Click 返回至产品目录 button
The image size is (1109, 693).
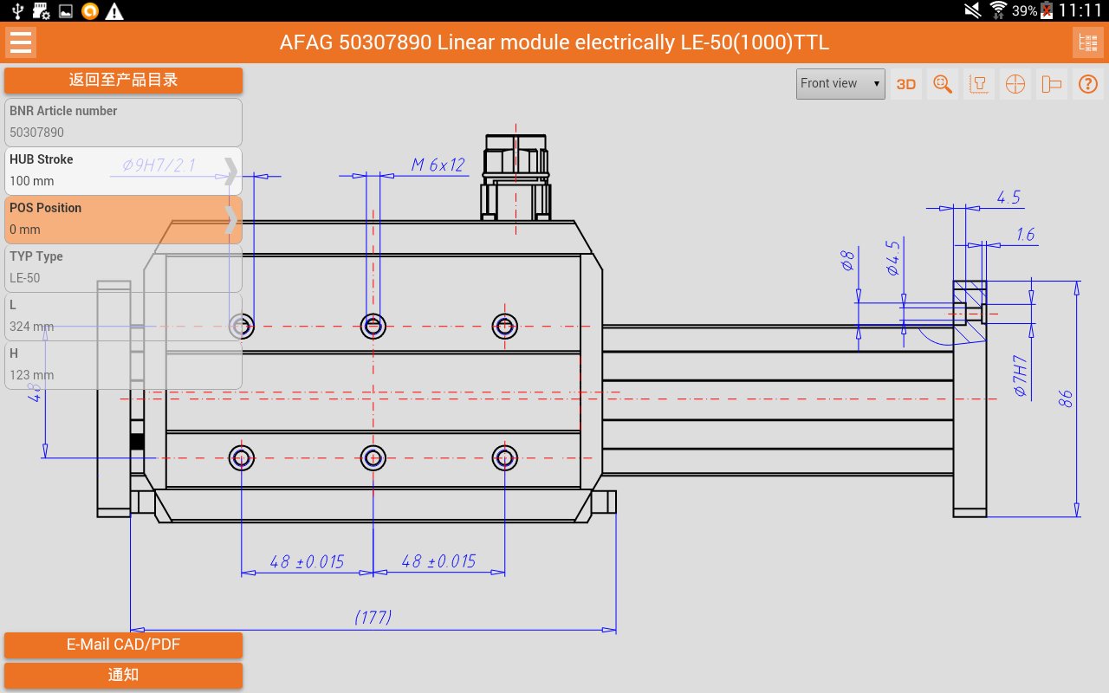(x=123, y=81)
